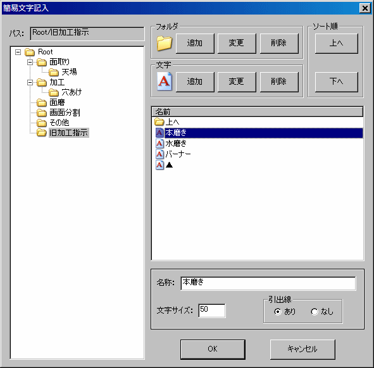This screenshot has height=368, width=374.
Task: Move item up with 上へ sort button
Action: pos(336,43)
